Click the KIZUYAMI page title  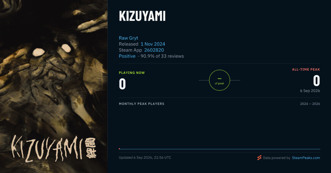tap(142, 16)
